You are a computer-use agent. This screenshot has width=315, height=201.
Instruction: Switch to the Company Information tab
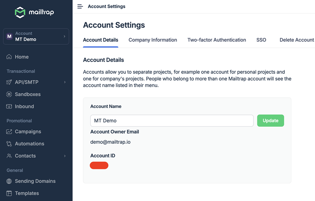(153, 40)
